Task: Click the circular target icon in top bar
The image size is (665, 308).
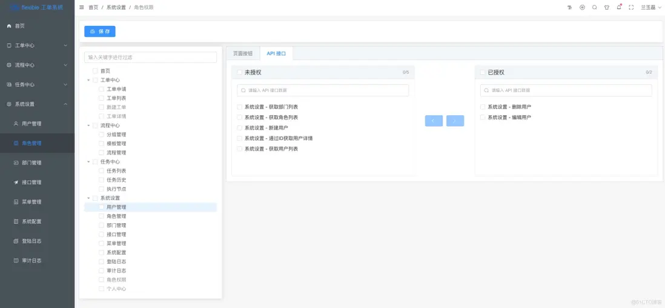Action: (582, 7)
